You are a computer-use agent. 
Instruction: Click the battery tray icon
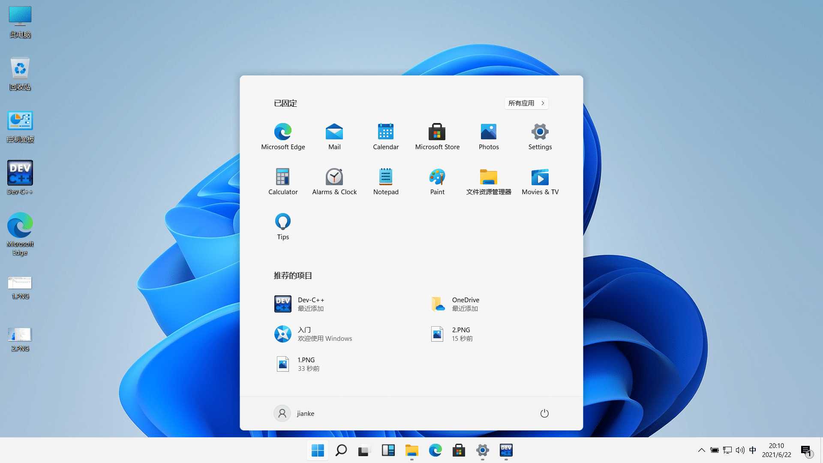coord(714,450)
